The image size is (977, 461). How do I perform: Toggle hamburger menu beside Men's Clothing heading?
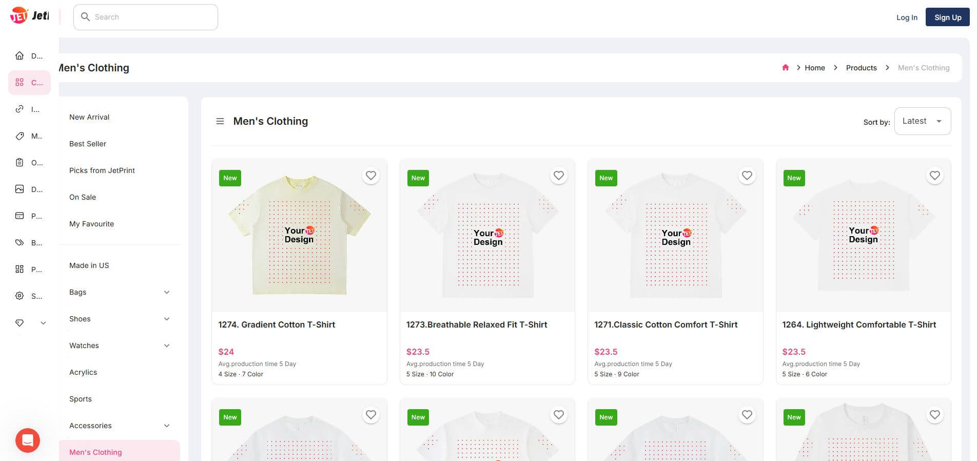tap(220, 121)
